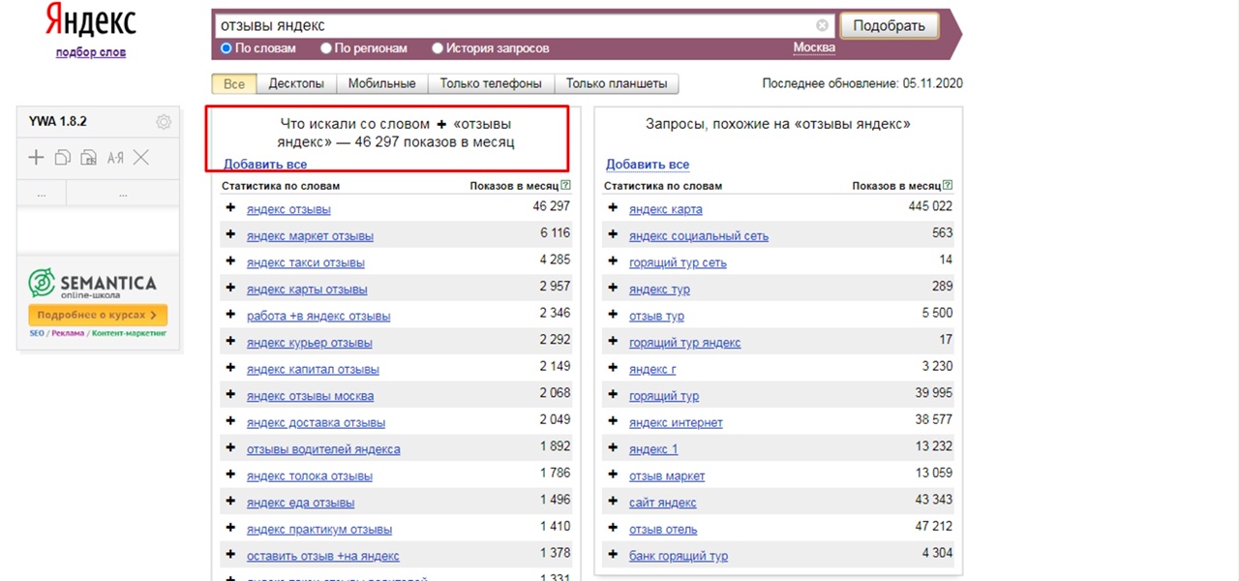
Task: Open 'горящий тур яндекс' query link
Action: click(x=685, y=343)
